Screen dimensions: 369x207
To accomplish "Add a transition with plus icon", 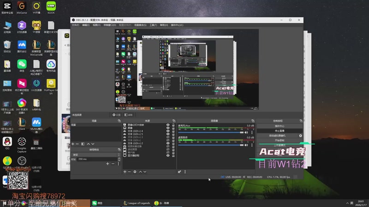I will 107,164.
